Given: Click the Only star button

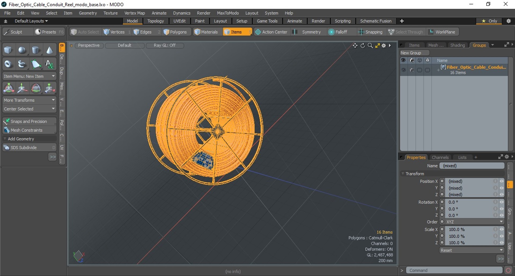Looking at the screenshot, I should point(490,21).
